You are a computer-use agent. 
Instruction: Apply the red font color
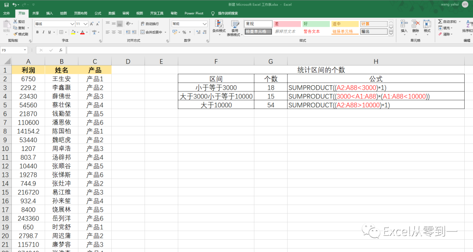click(82, 32)
